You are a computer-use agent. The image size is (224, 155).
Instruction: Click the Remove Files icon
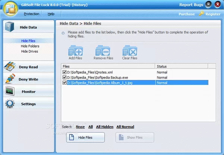(x=103, y=50)
